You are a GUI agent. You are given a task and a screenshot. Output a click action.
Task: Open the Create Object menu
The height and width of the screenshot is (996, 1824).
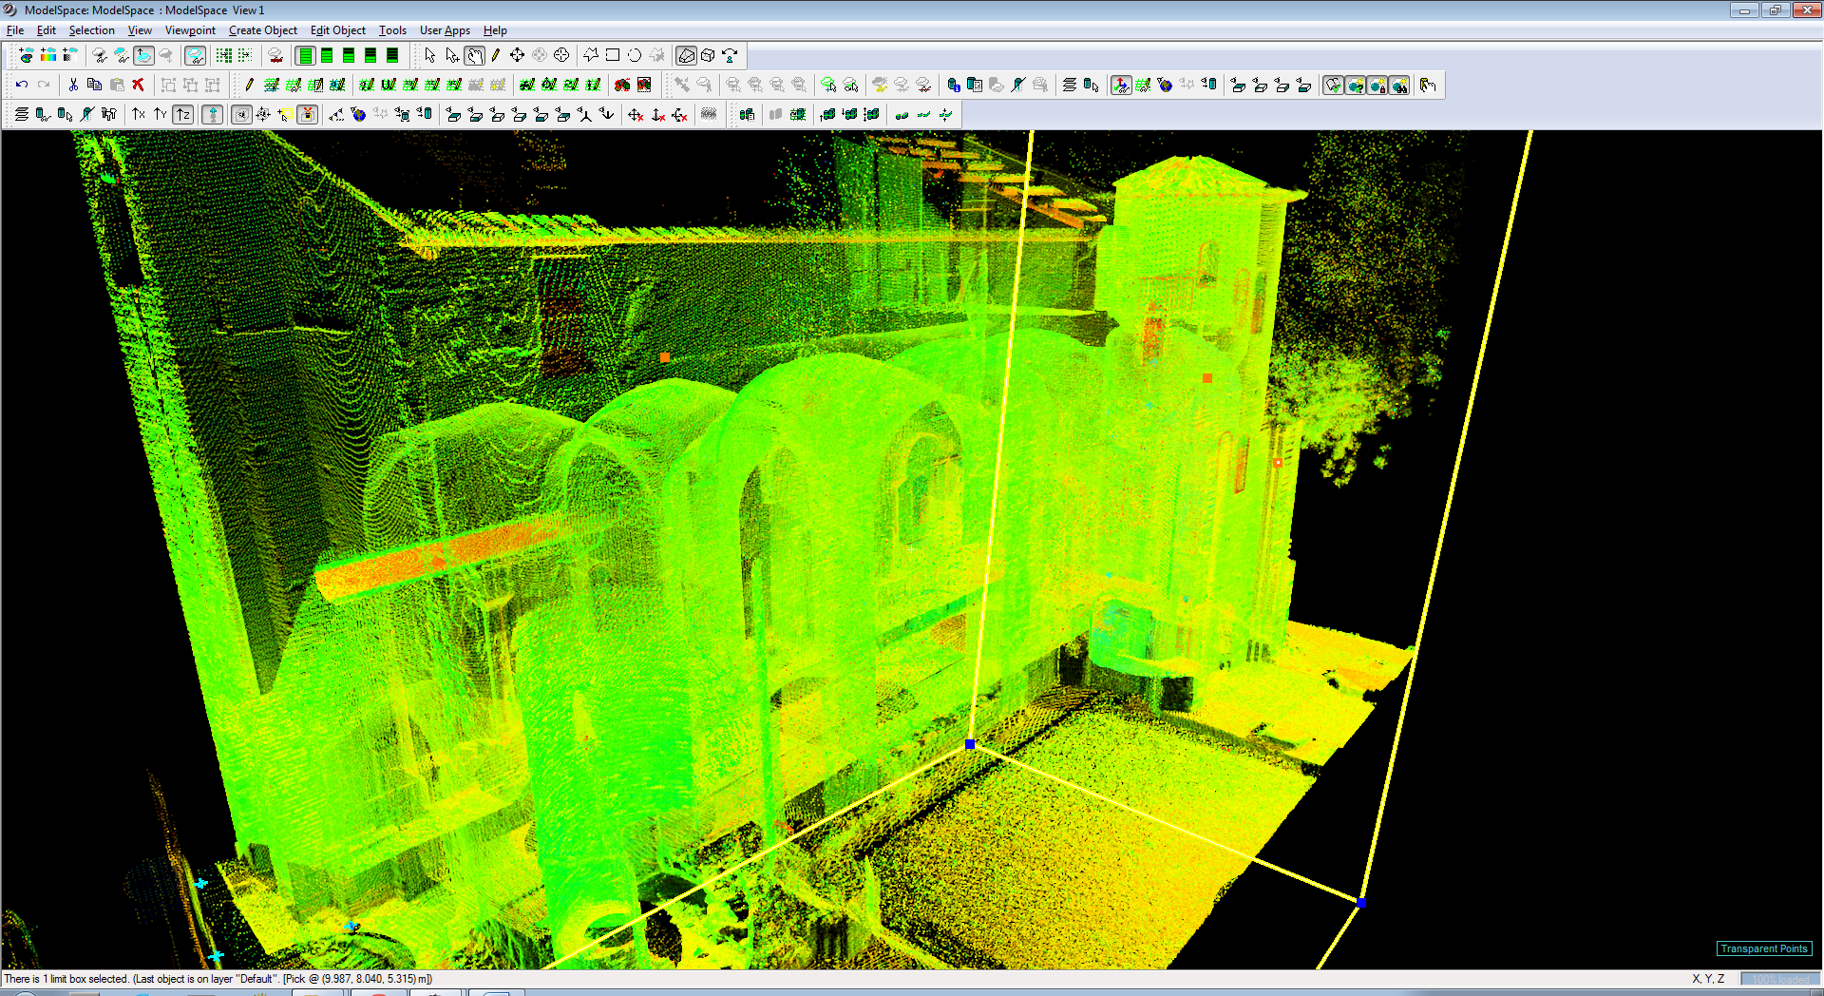[x=263, y=30]
